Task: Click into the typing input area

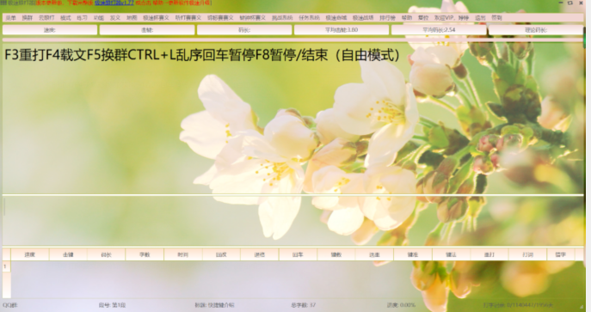Action: pos(292,220)
